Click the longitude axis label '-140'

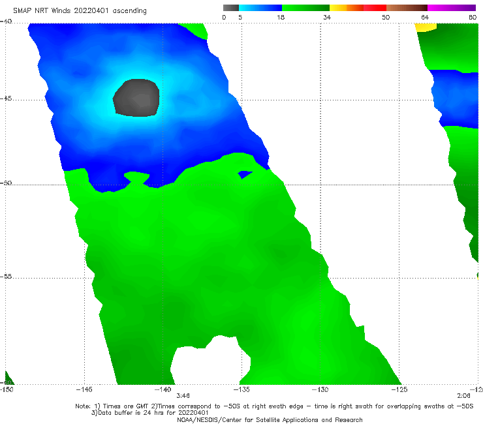163,389
